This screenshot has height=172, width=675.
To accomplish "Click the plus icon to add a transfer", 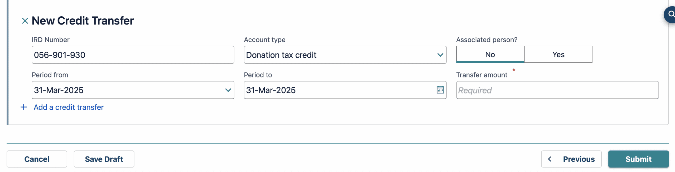I will click(x=24, y=107).
